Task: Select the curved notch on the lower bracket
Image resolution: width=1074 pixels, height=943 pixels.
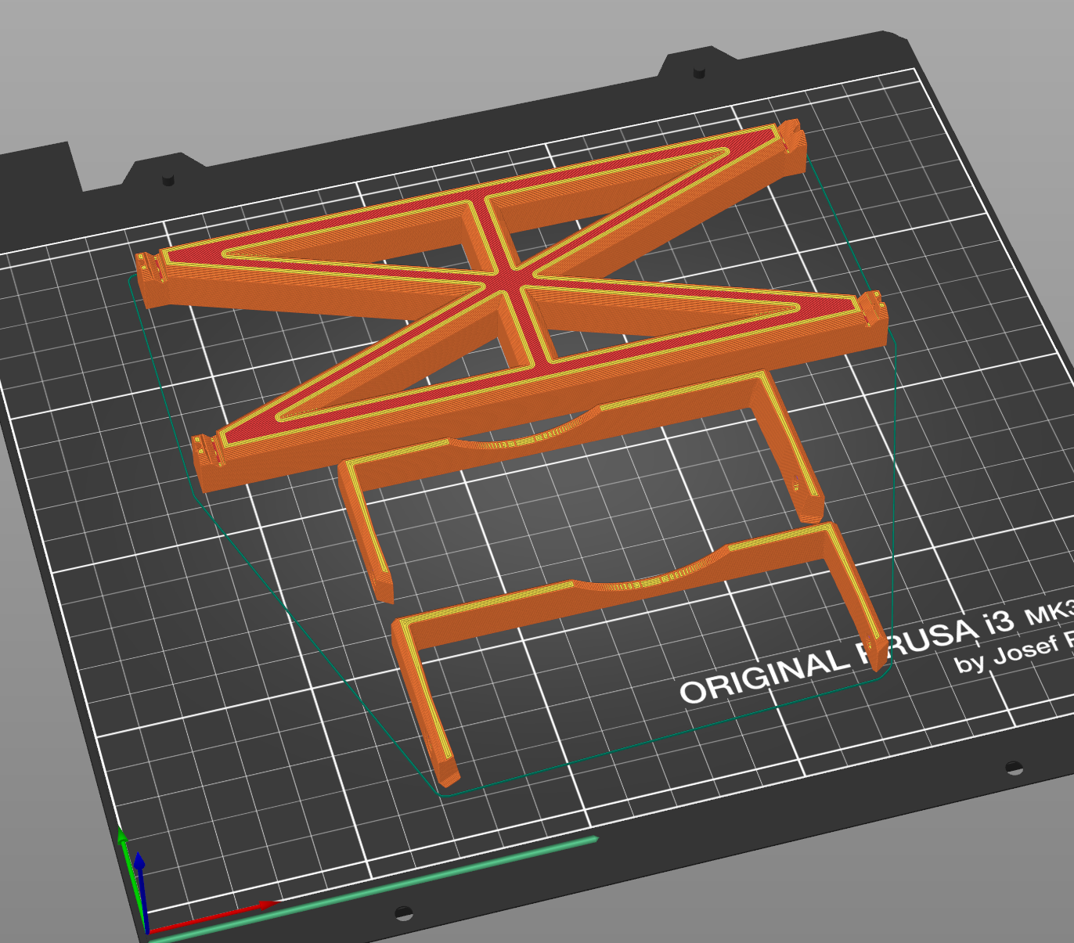Action: point(650,577)
